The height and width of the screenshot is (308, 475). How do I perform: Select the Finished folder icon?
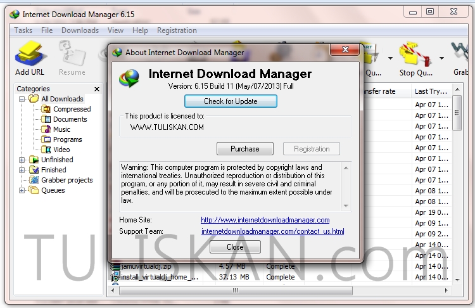pyautogui.click(x=34, y=170)
